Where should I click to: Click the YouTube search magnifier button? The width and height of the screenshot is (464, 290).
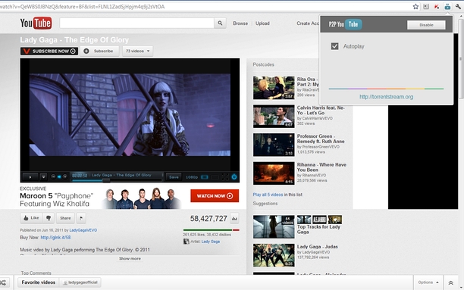point(220,23)
